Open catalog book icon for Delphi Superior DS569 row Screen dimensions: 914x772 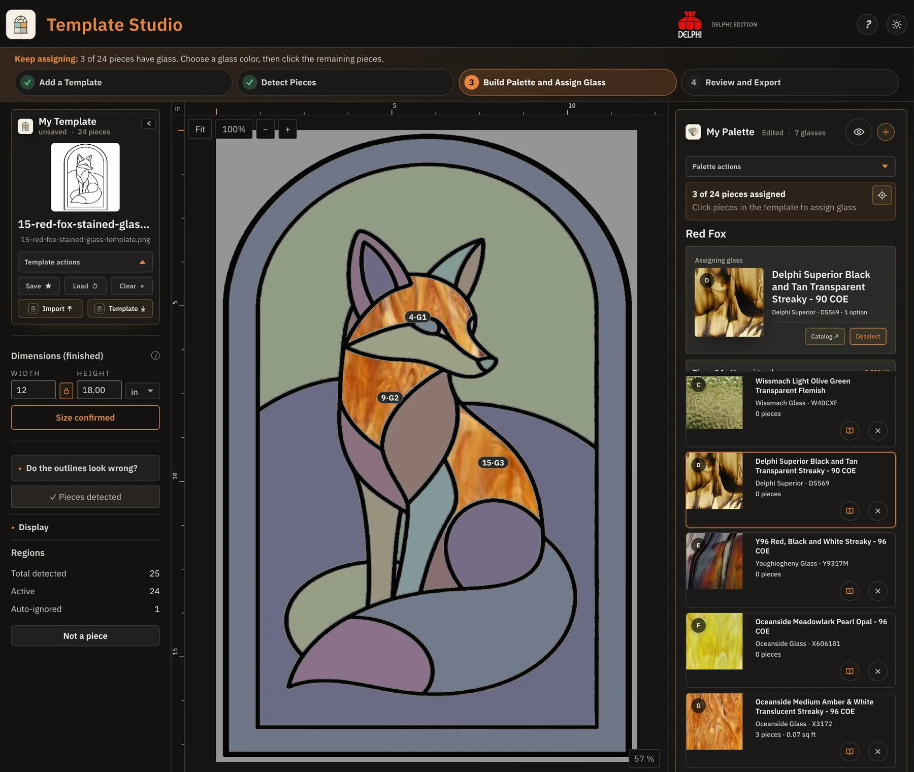click(850, 511)
